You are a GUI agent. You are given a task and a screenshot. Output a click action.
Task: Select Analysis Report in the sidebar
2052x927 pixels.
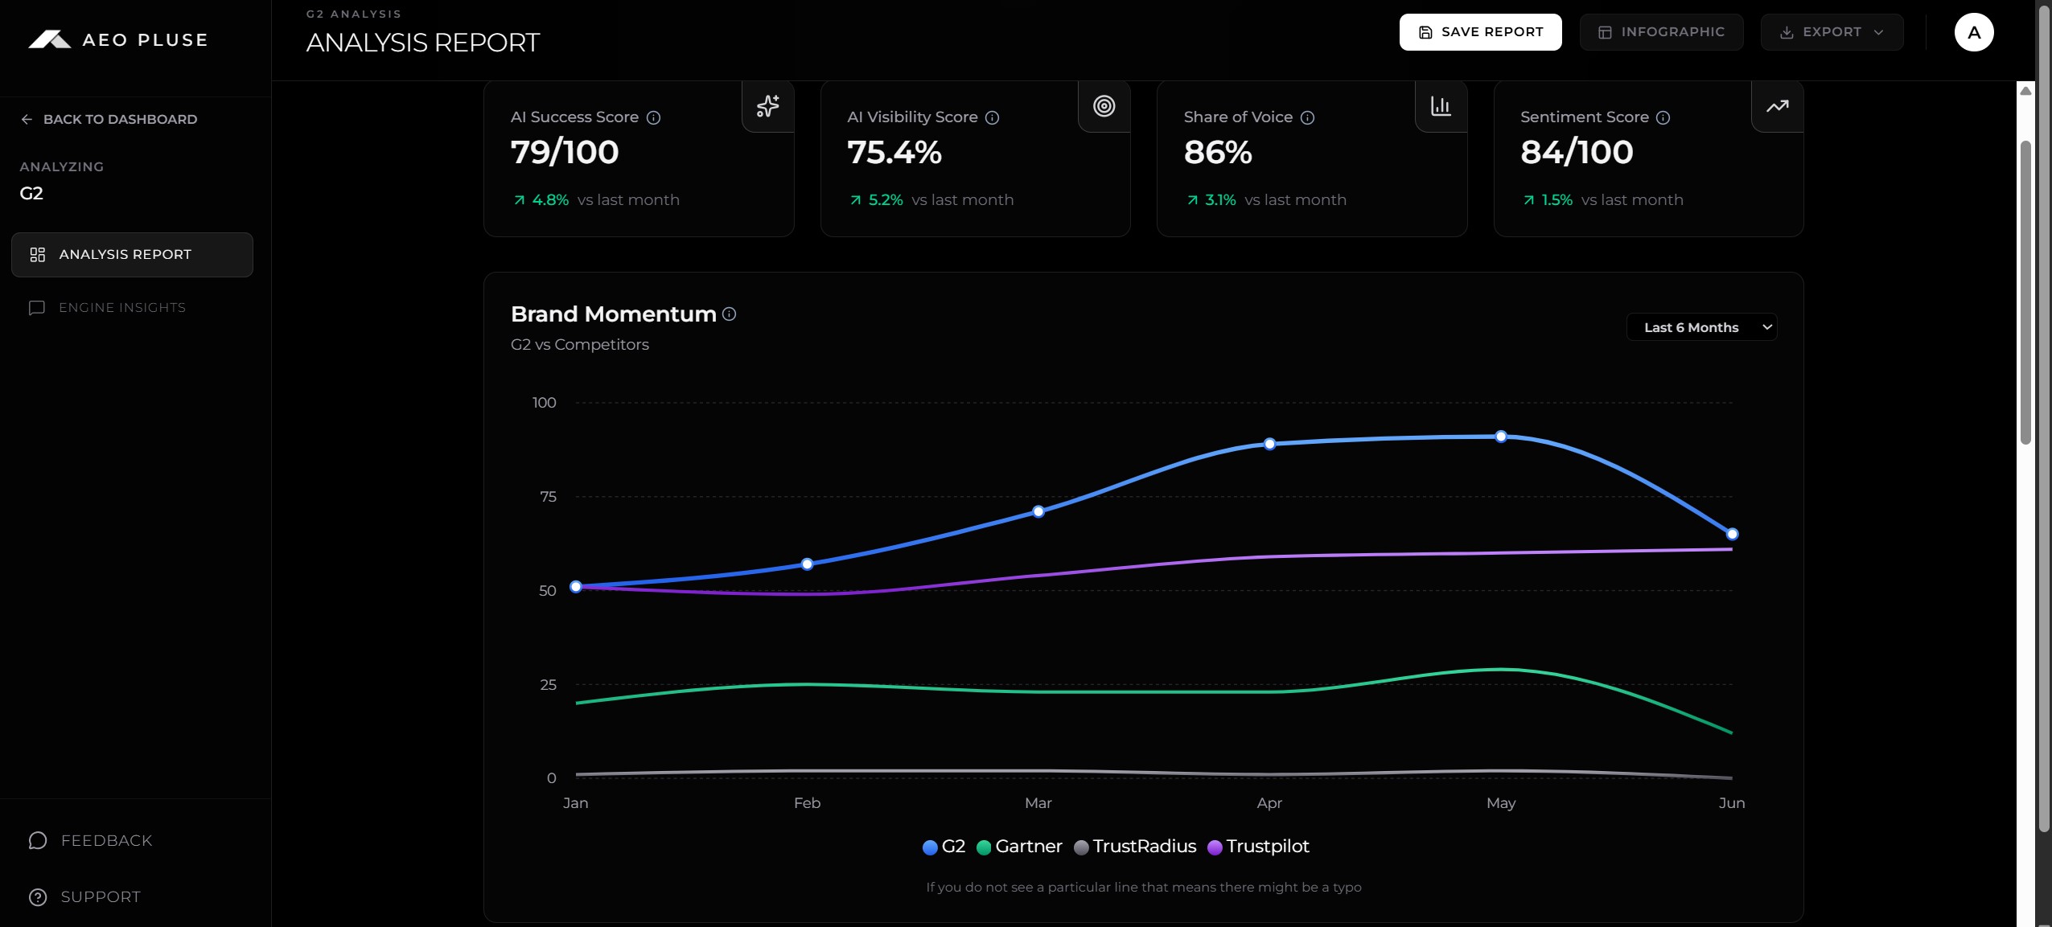click(132, 254)
